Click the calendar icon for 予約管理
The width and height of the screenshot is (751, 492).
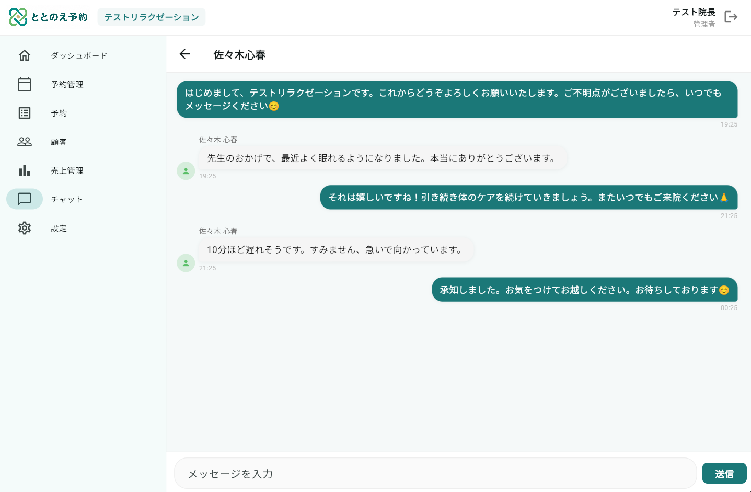point(25,84)
